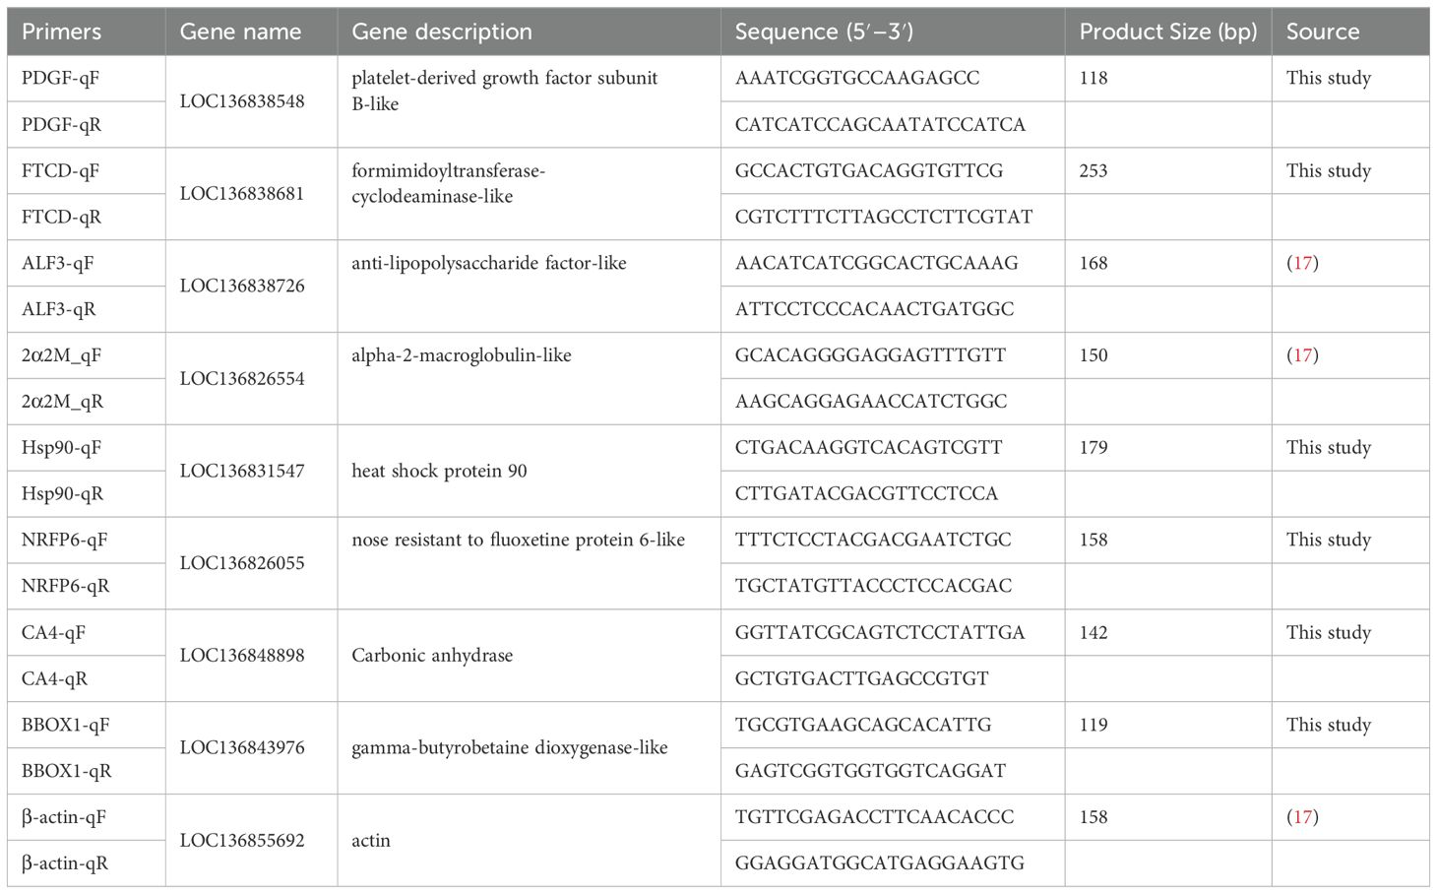This screenshot has width=1437, height=894.
Task: Select the alpha-2-macroglobulin-like description cell
Action: [x=529, y=379]
